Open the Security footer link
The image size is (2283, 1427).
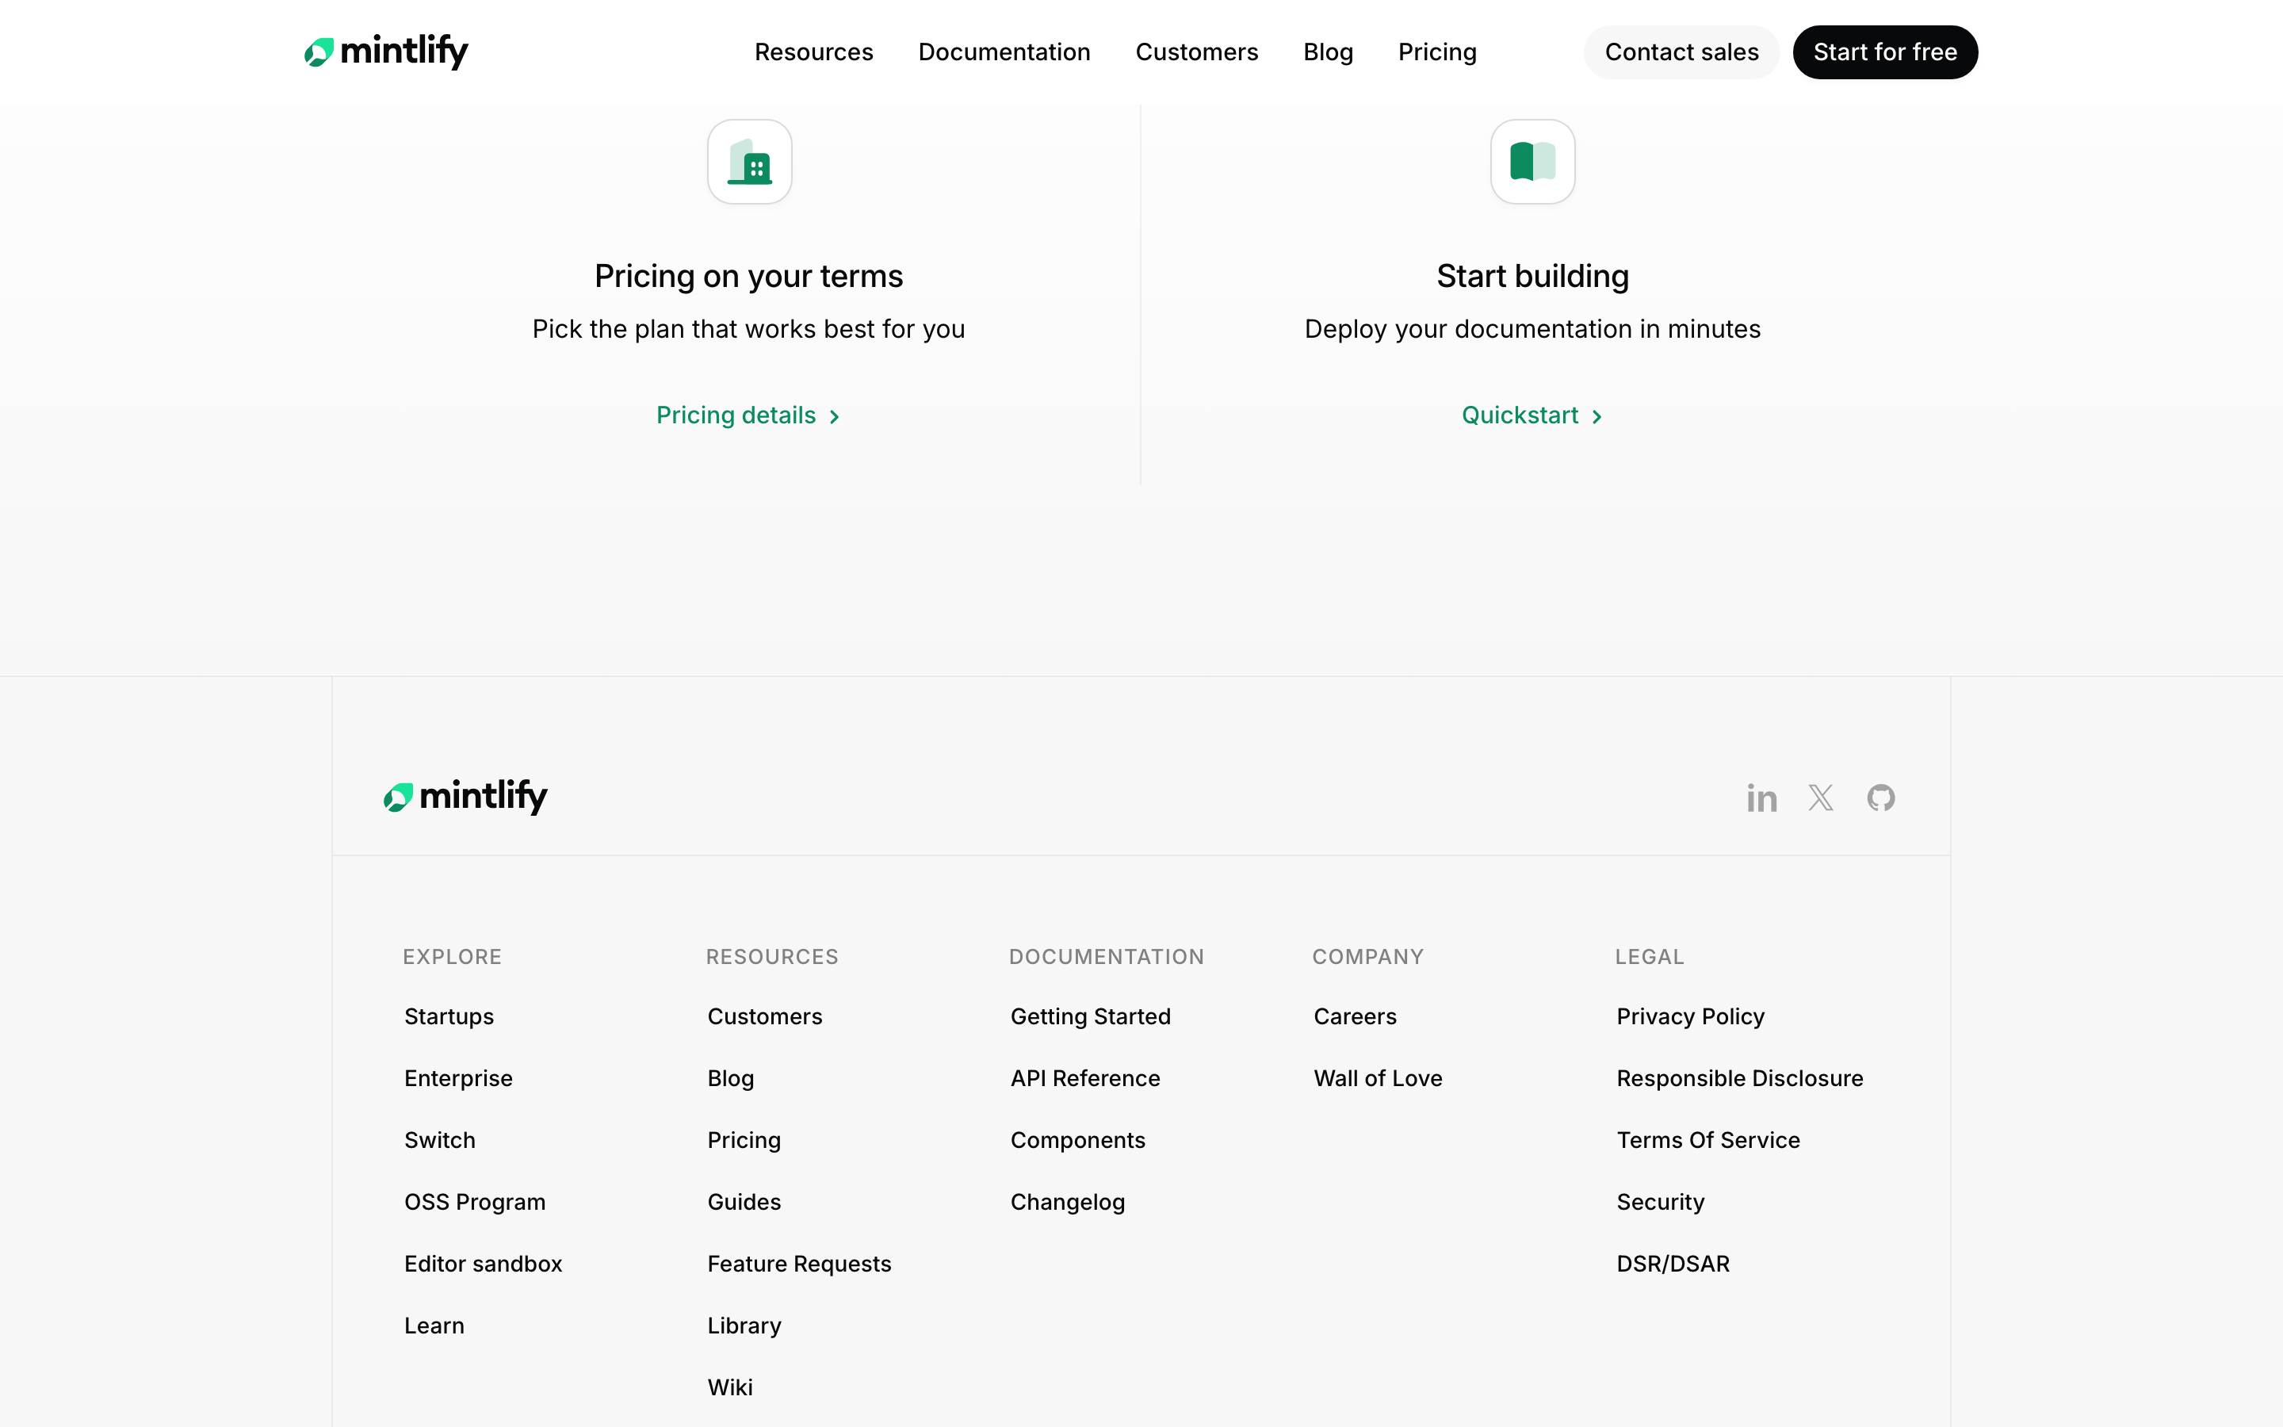[1661, 1201]
